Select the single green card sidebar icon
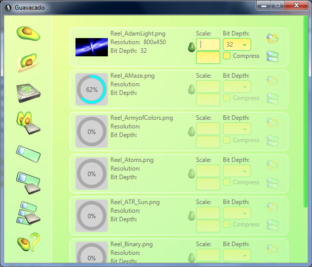Image resolution: width=312 pixels, height=267 pixels. point(28,153)
